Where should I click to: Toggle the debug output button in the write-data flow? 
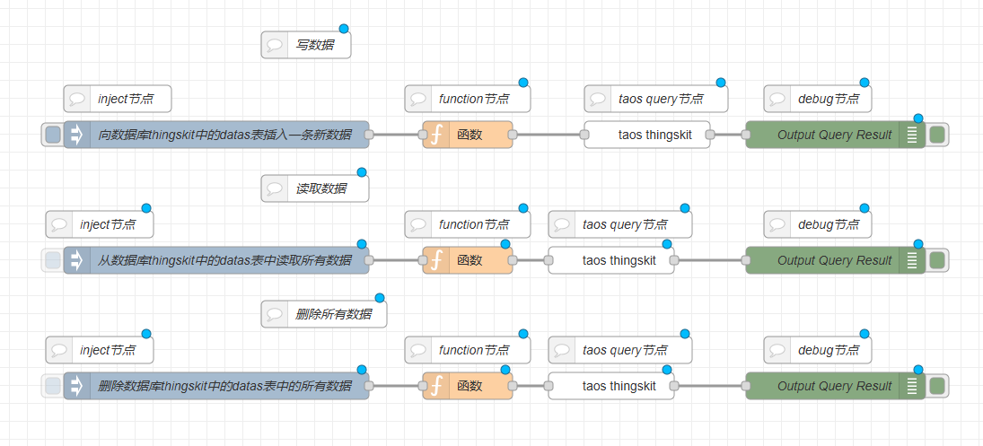[937, 135]
